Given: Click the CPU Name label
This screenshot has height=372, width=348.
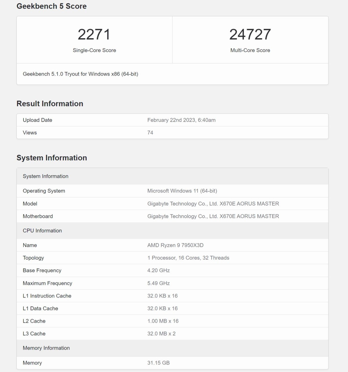Looking at the screenshot, I should click(x=30, y=245).
